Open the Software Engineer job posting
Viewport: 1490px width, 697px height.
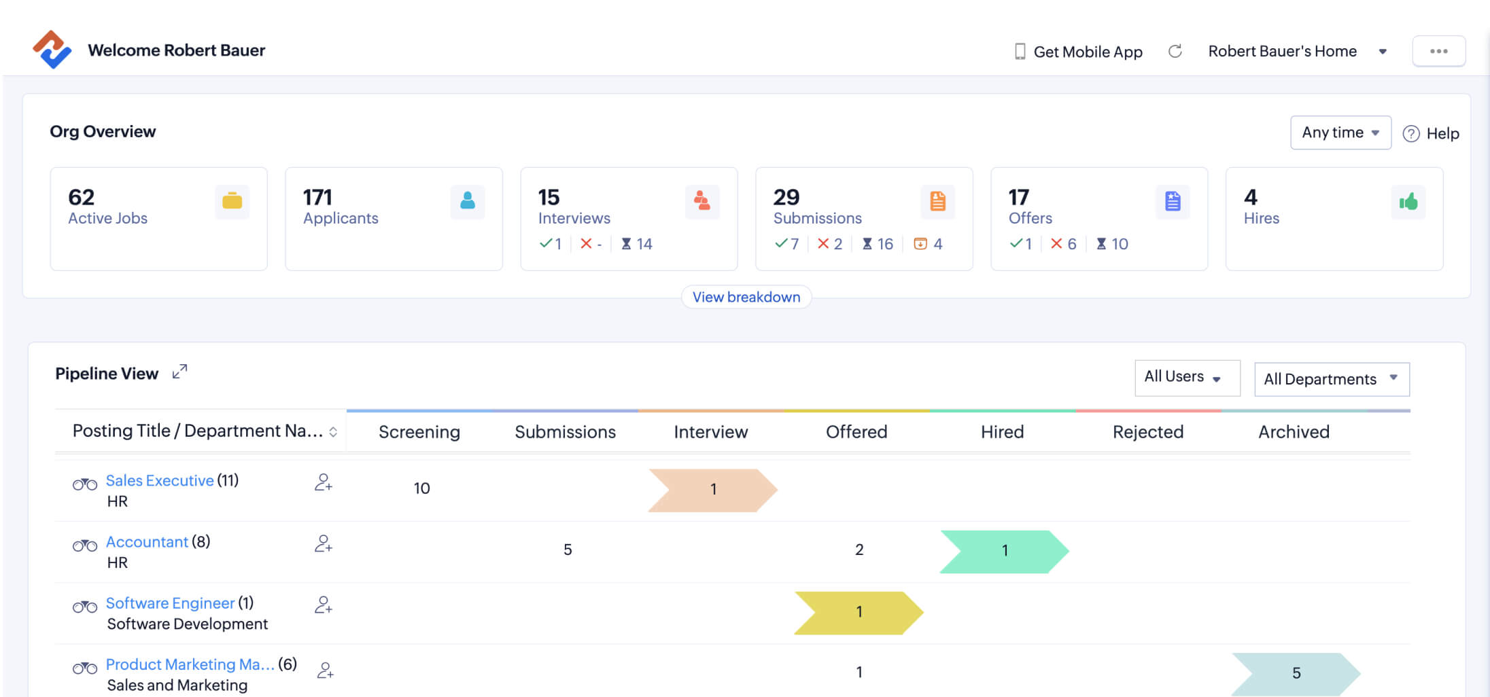click(x=171, y=603)
